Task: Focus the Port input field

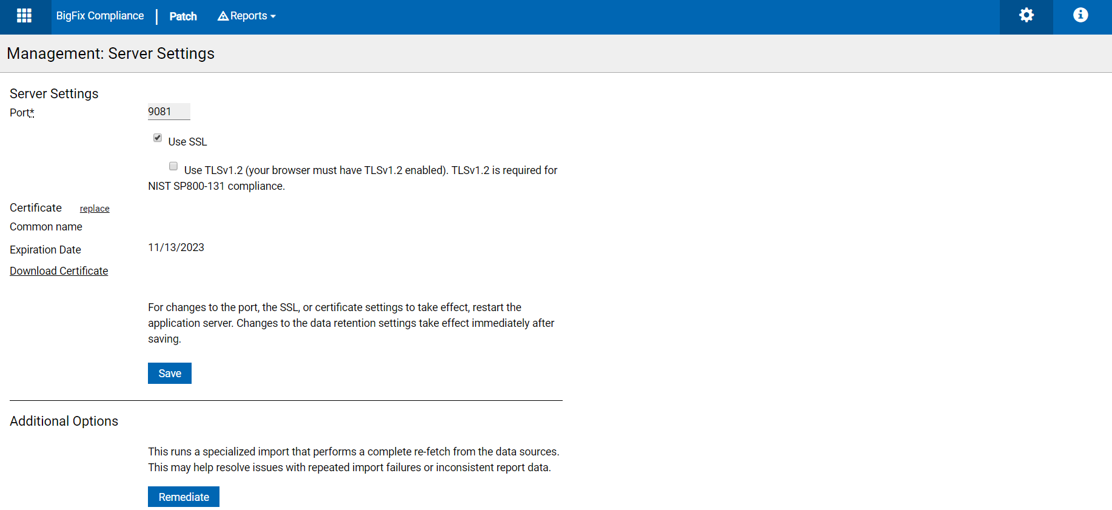Action: (x=169, y=112)
